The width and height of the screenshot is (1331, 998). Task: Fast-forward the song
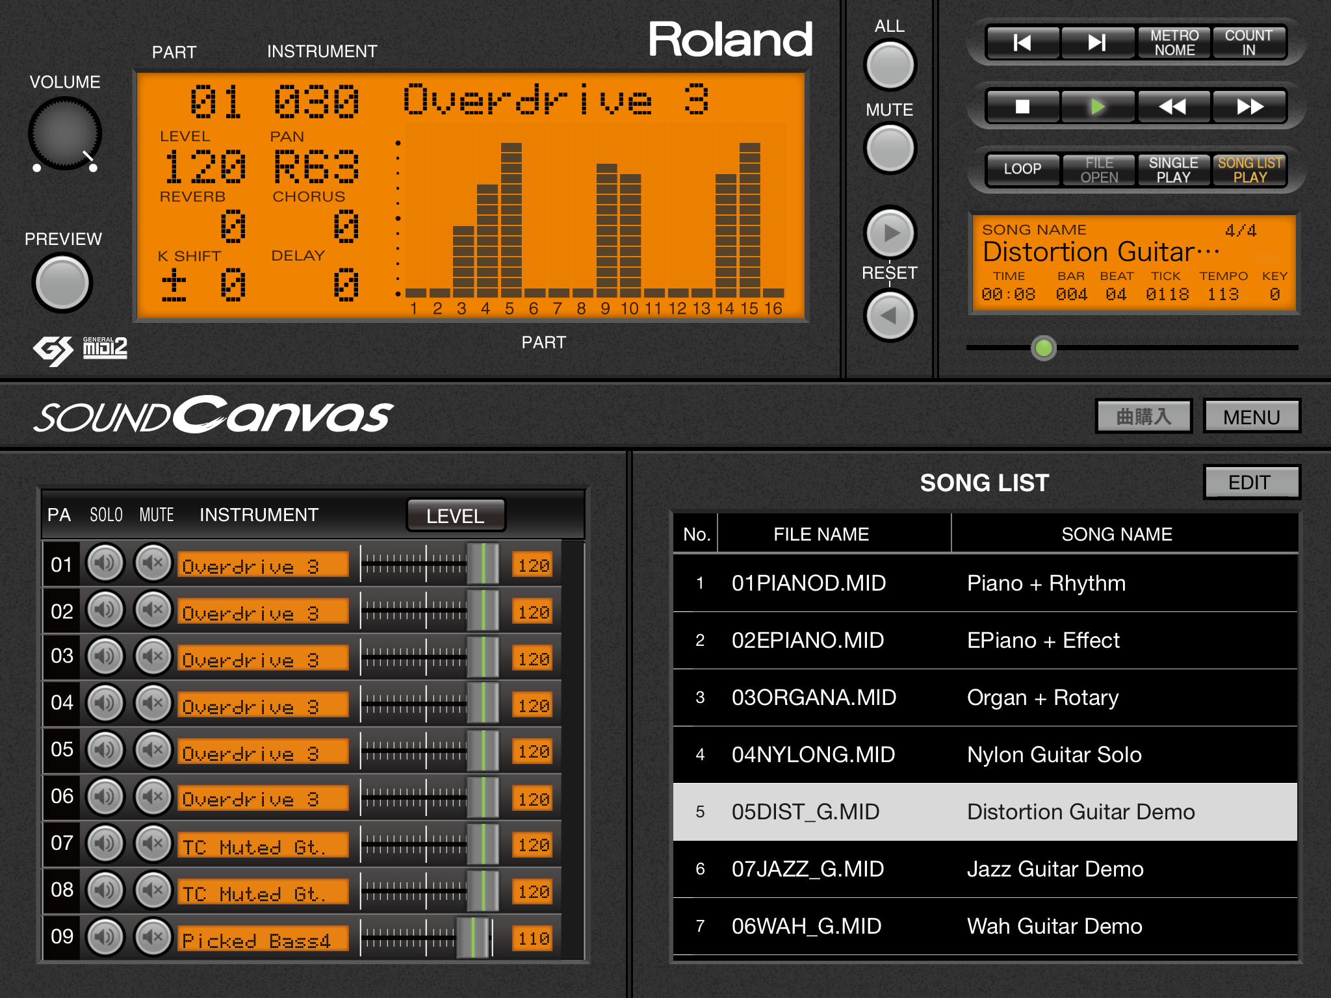click(1249, 107)
